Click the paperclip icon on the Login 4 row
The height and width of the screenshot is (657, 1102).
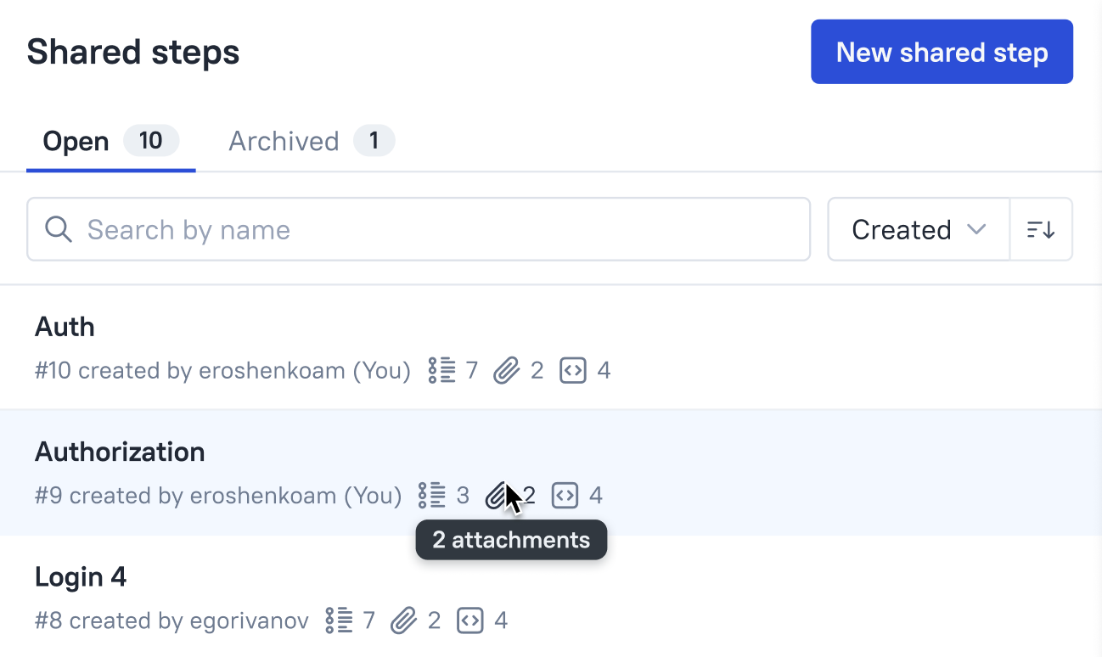406,620
